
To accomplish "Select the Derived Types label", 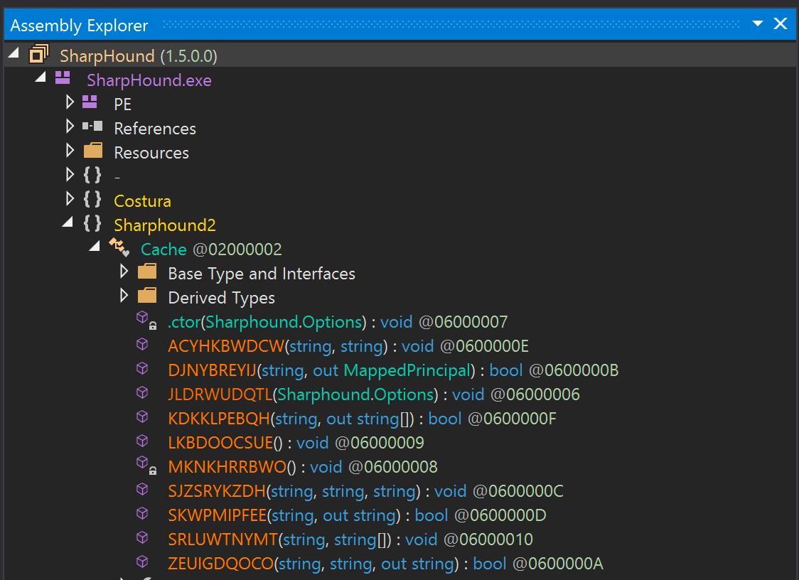I will tap(222, 298).
